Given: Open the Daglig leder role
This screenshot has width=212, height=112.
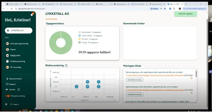Looking at the screenshot, I should coord(8,55).
